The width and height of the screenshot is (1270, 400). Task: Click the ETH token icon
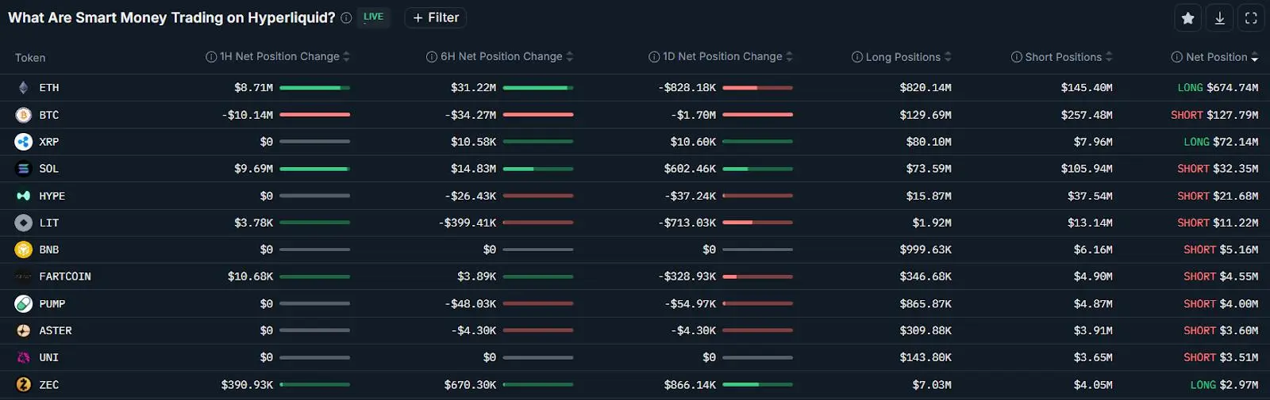tap(23, 88)
